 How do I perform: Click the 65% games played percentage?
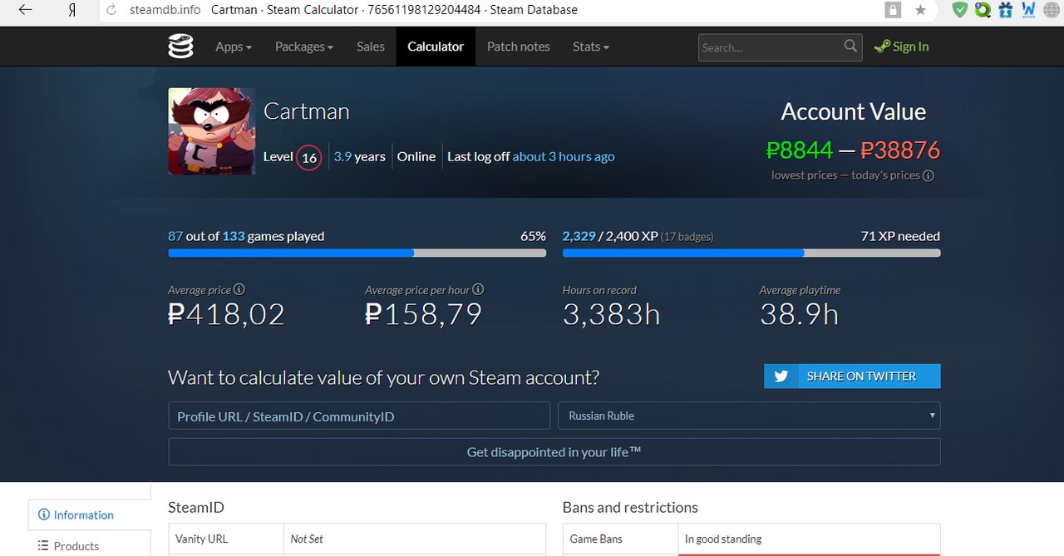coord(534,236)
